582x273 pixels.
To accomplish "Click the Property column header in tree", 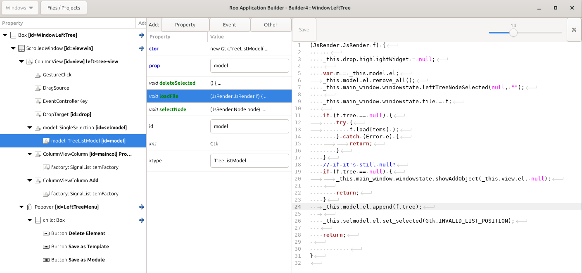I will click(x=68, y=23).
